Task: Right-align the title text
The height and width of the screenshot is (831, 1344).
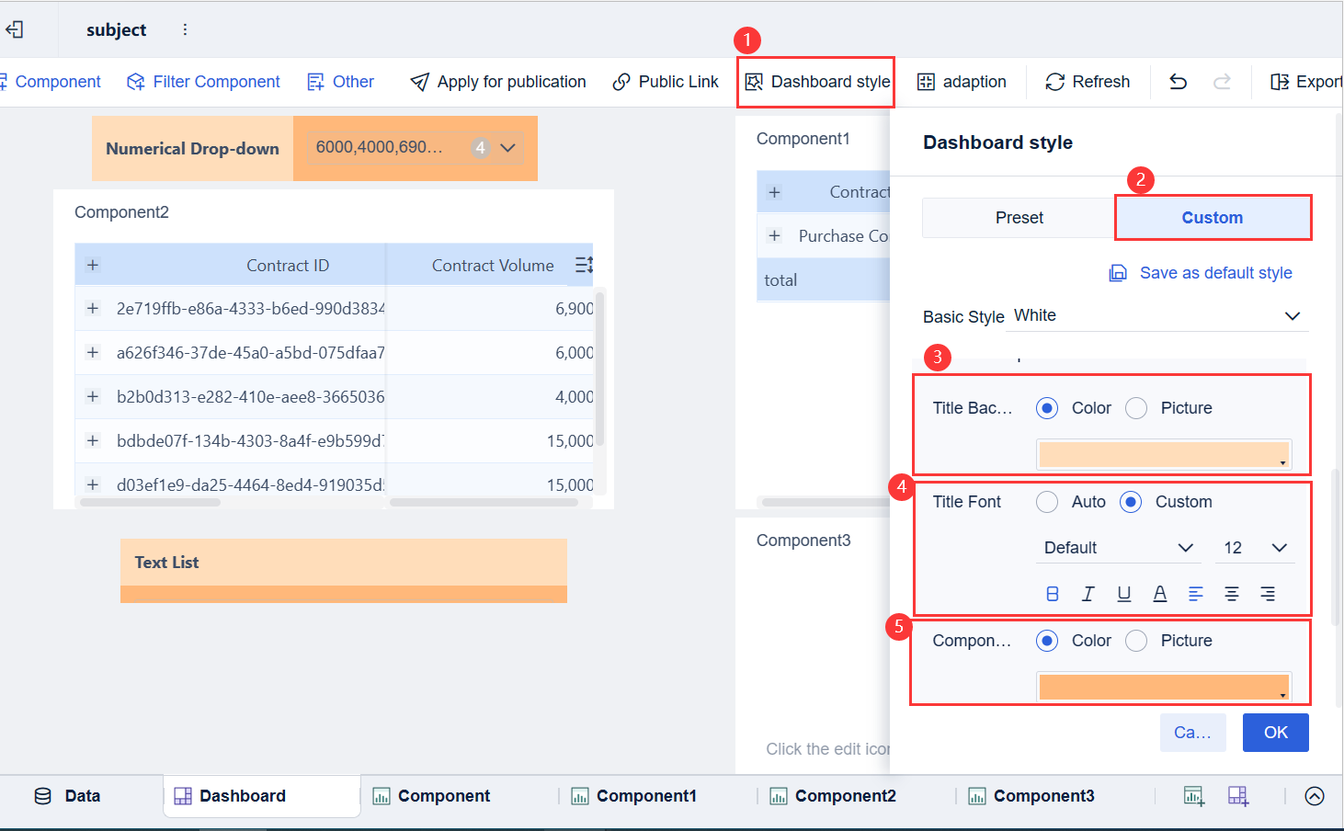Action: [x=1268, y=594]
